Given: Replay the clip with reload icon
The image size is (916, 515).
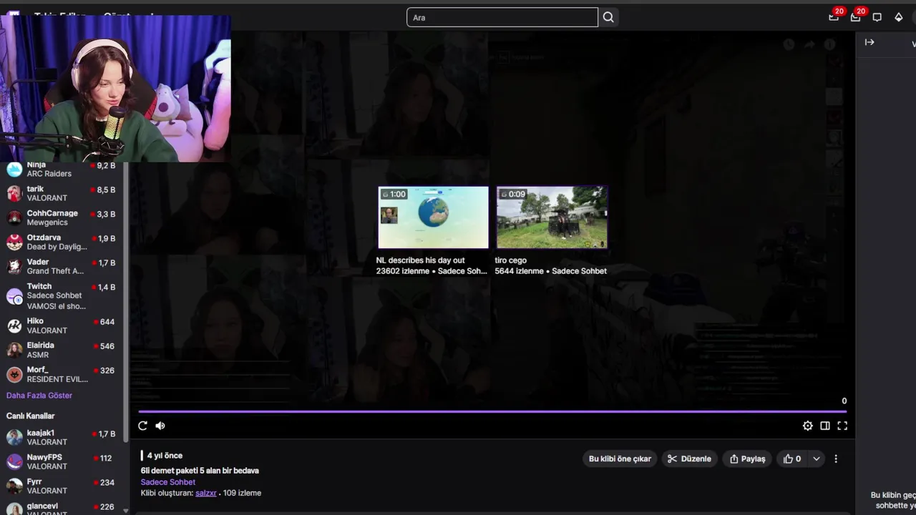Looking at the screenshot, I should pyautogui.click(x=142, y=426).
